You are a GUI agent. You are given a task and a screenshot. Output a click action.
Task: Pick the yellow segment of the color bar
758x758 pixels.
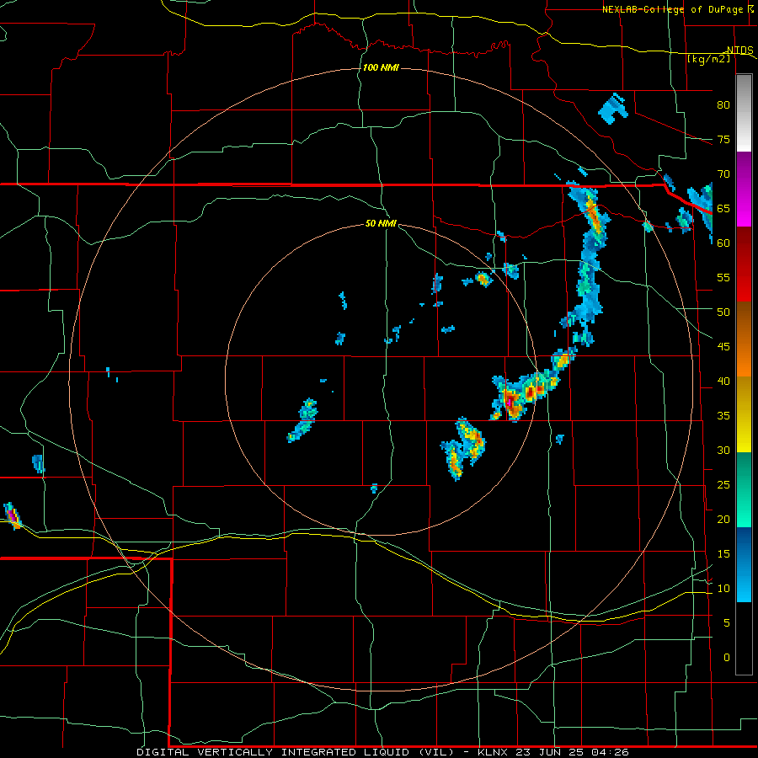click(744, 414)
